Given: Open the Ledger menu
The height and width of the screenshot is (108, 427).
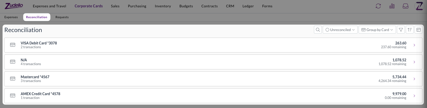Looking at the screenshot, I should click(x=248, y=6).
